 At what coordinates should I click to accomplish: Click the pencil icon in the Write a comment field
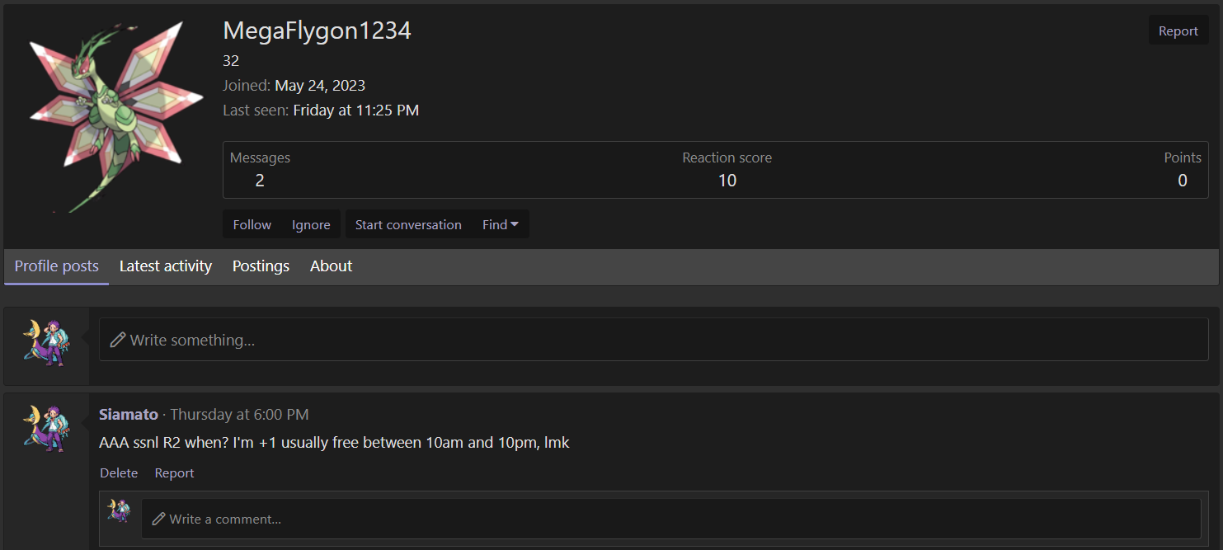[x=159, y=519]
